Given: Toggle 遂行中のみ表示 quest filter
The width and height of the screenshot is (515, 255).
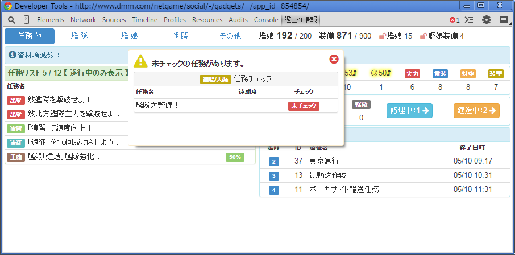Looking at the screenshot, I should pos(95,73).
